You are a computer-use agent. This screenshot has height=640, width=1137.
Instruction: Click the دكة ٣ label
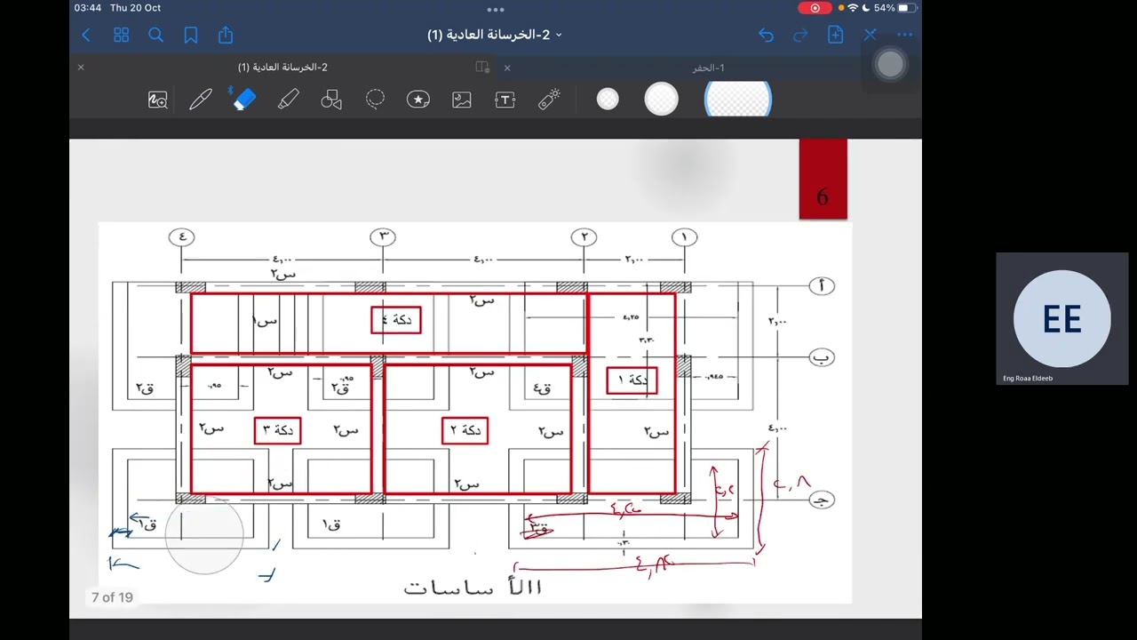[278, 430]
